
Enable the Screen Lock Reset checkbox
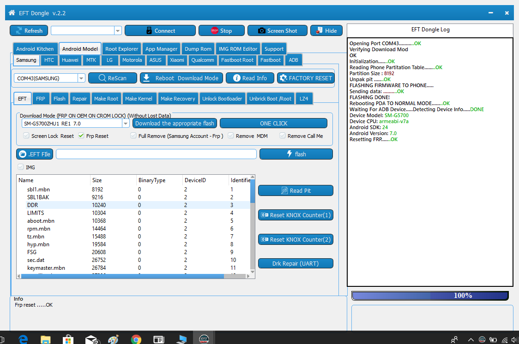[x=26, y=136]
